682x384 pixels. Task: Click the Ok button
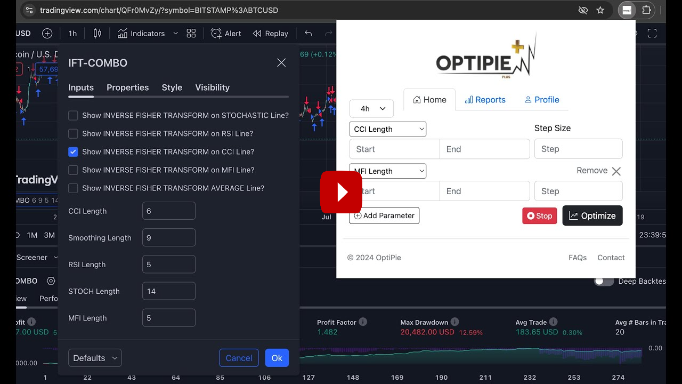point(277,358)
